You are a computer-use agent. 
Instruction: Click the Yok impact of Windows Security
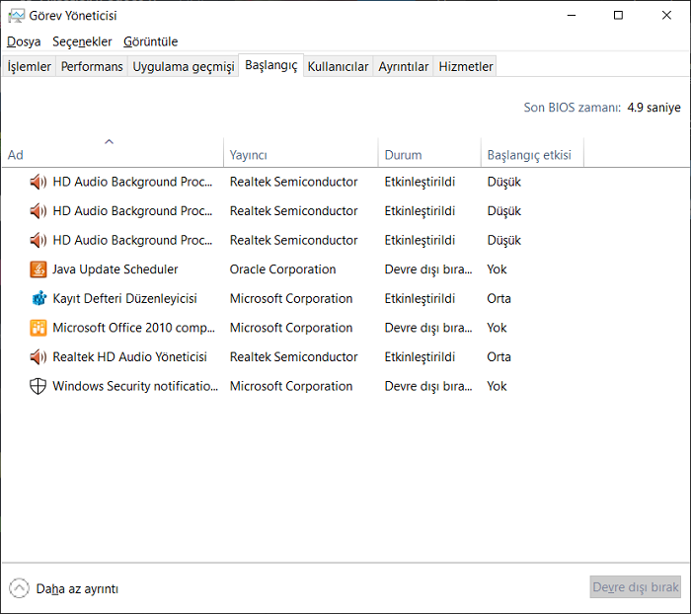497,386
